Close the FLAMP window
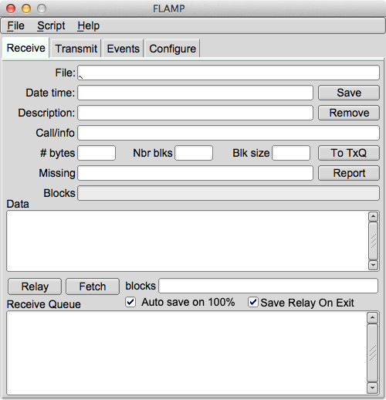Viewport: 386px width, 400px height. [11, 8]
